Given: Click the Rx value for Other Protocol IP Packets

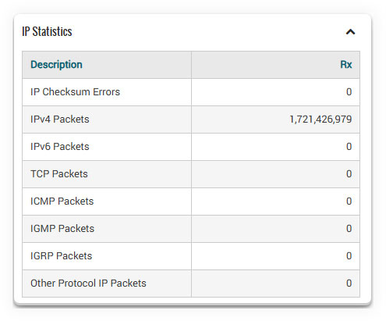Looking at the screenshot, I should (x=349, y=284).
